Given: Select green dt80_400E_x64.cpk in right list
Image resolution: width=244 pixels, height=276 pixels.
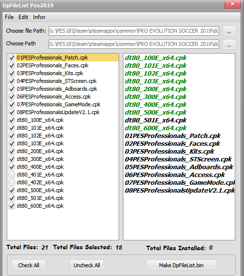Looking at the screenshot, I should coord(156,105).
